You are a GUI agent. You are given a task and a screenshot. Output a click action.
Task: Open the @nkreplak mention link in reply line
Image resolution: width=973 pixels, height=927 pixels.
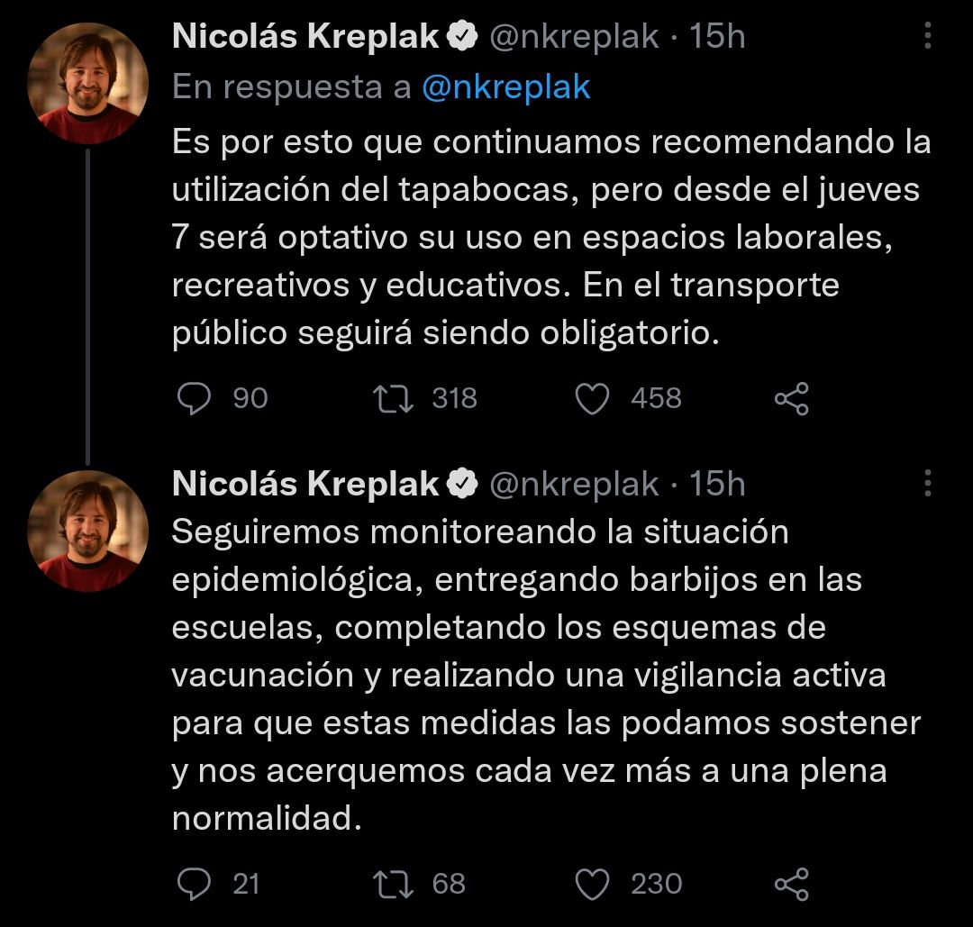pos(505,86)
